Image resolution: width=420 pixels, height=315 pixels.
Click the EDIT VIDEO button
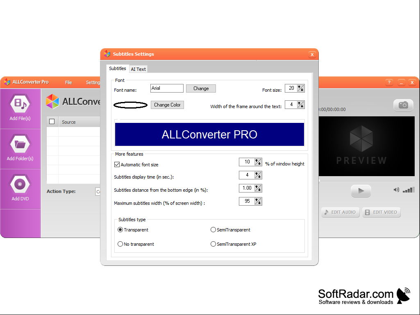point(381,212)
